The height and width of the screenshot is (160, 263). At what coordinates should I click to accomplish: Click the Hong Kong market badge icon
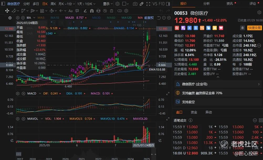click(177, 28)
